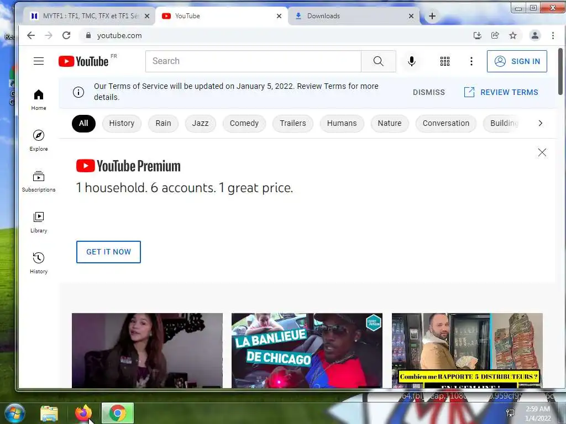The height and width of the screenshot is (424, 566).
Task: Open Library in the sidebar
Action: tap(39, 222)
